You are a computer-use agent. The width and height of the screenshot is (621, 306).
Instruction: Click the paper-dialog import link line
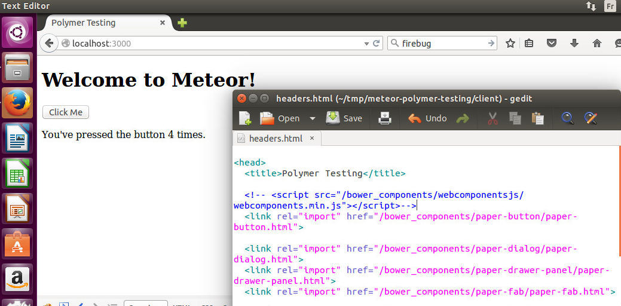tap(411, 249)
